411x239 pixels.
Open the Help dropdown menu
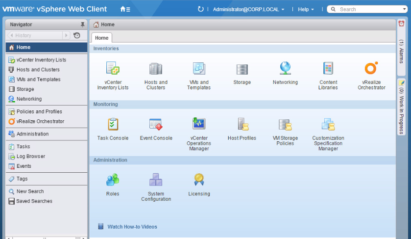click(306, 9)
